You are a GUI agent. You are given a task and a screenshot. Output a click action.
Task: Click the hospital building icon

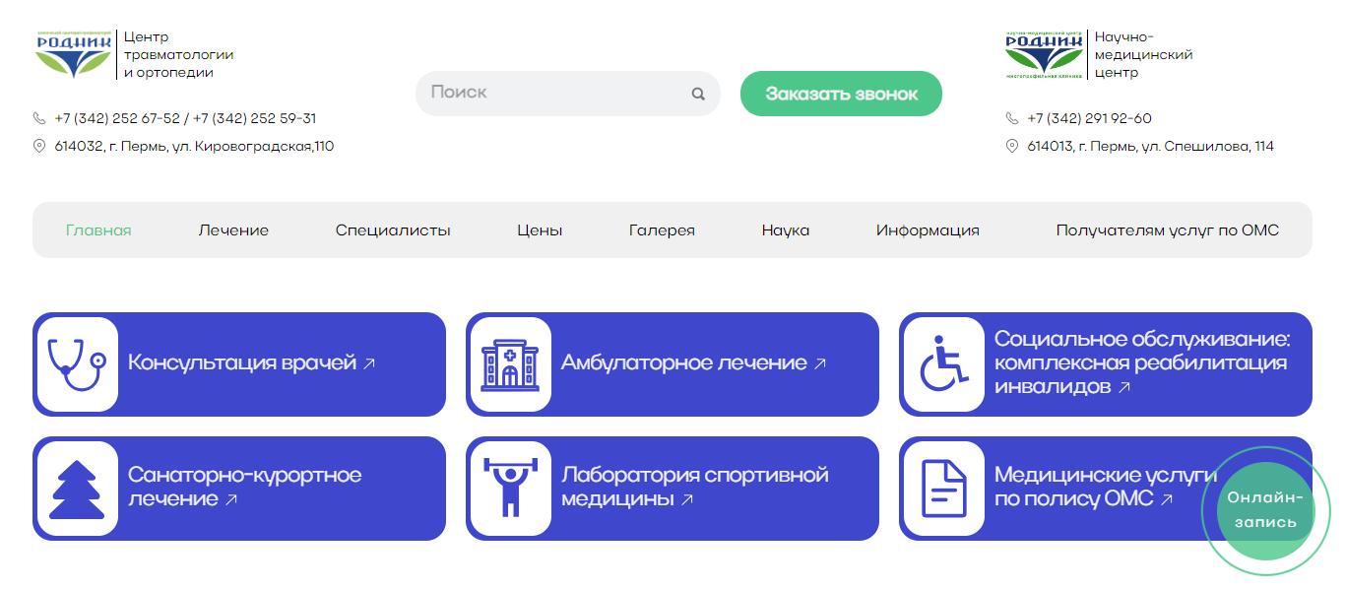click(509, 364)
